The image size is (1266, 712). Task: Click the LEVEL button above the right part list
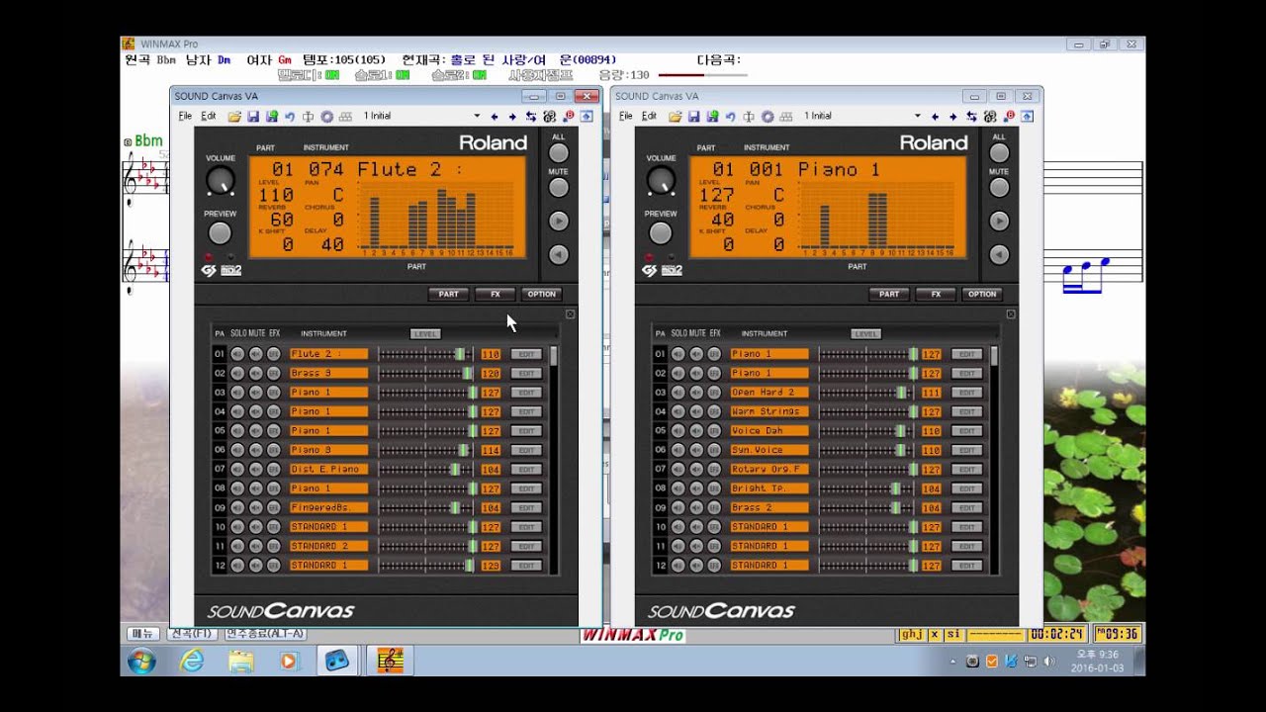tap(865, 334)
